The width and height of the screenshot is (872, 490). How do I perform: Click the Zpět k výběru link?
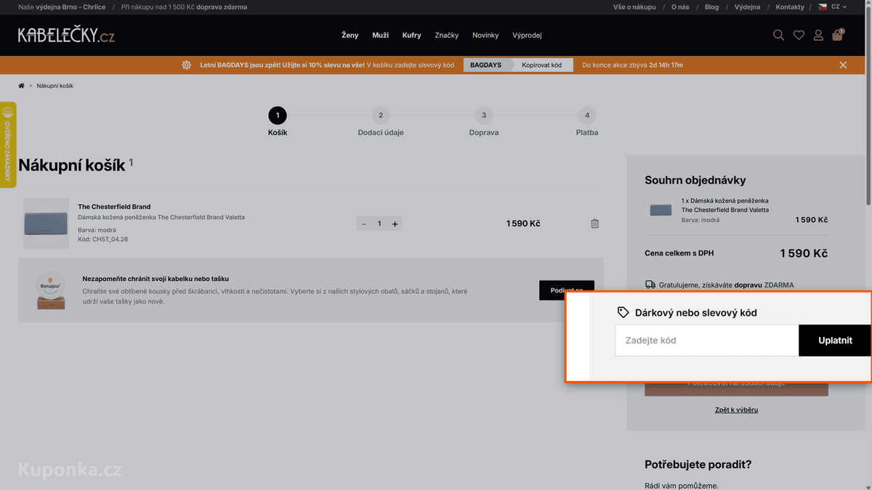tap(736, 409)
